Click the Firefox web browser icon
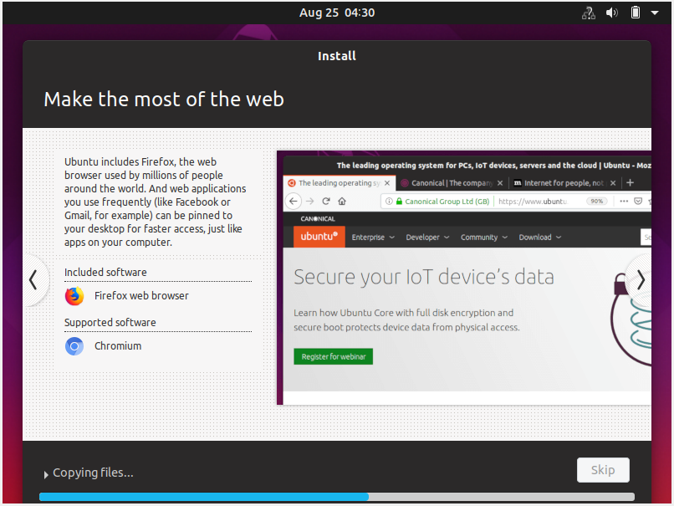This screenshot has height=506, width=674. [74, 296]
